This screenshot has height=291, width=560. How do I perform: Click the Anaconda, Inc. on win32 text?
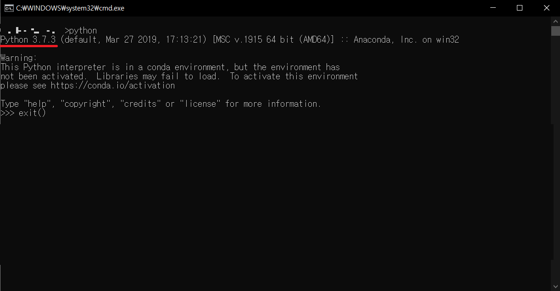[x=405, y=39]
